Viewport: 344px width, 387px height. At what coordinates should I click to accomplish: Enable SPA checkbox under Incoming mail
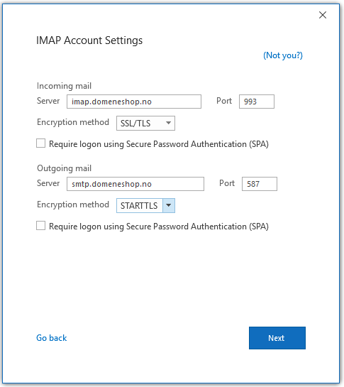(x=40, y=143)
